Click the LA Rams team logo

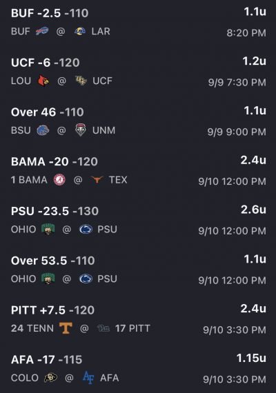click(x=80, y=31)
